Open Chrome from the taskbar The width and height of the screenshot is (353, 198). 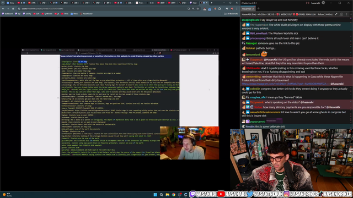point(174,195)
